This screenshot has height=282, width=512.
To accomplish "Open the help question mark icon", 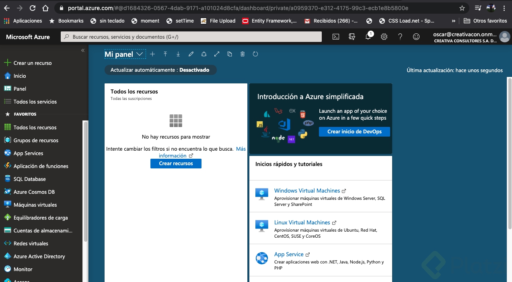I will point(400,37).
